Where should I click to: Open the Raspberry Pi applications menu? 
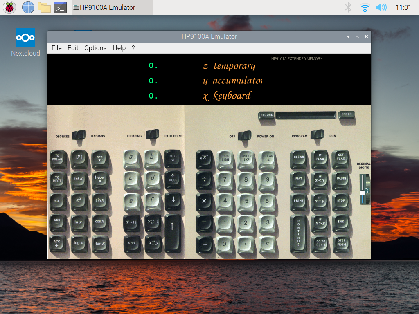coord(9,7)
